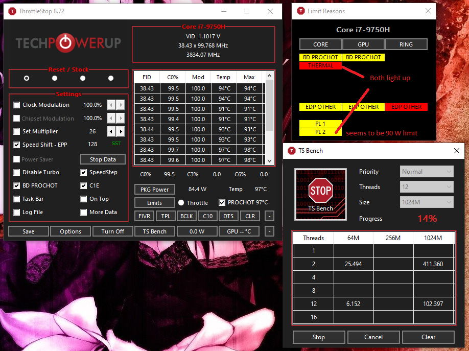Click the CLR button
Viewport: 469px width, 351px height.
coord(250,216)
